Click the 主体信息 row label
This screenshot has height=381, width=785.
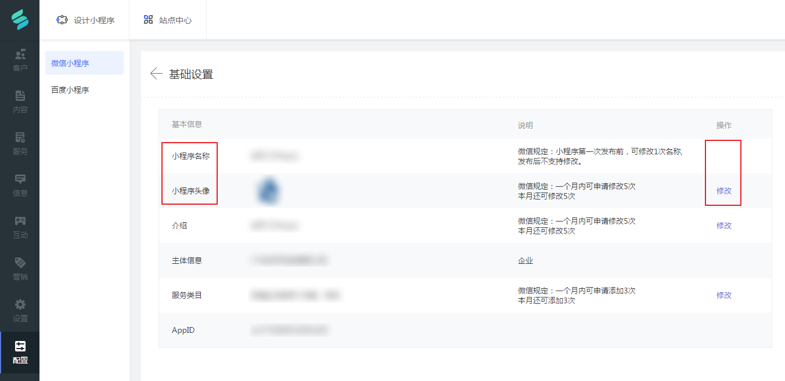point(187,260)
